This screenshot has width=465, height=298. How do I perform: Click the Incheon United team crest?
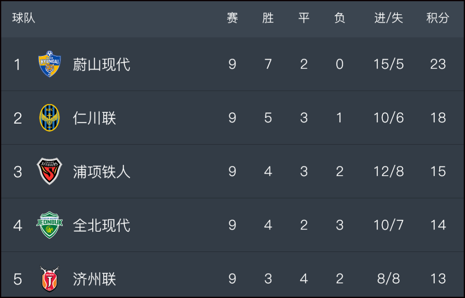pyautogui.click(x=50, y=118)
